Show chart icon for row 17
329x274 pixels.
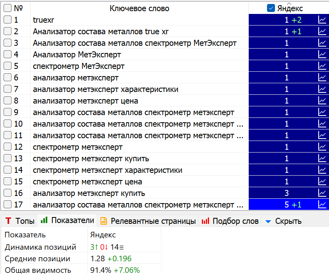pos(322,205)
